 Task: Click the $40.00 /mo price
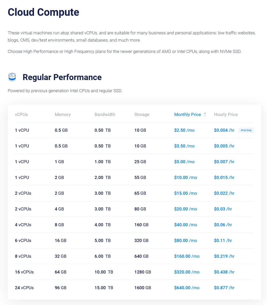click(185, 225)
